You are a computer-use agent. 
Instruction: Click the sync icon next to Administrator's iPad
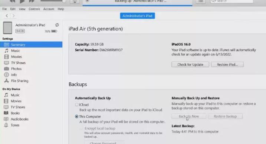[x=57, y=25]
